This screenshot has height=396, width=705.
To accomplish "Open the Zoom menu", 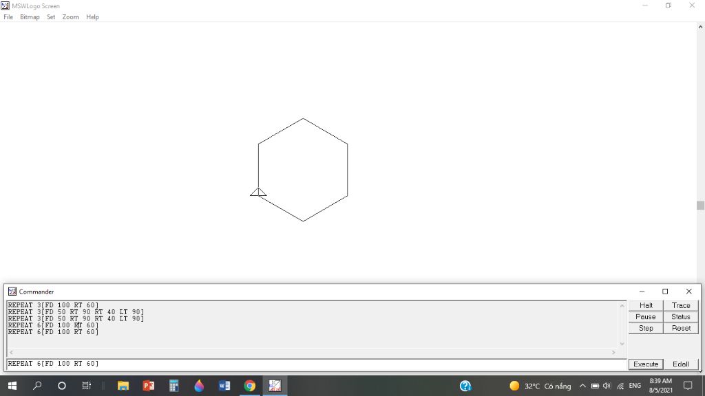I will pos(71,17).
